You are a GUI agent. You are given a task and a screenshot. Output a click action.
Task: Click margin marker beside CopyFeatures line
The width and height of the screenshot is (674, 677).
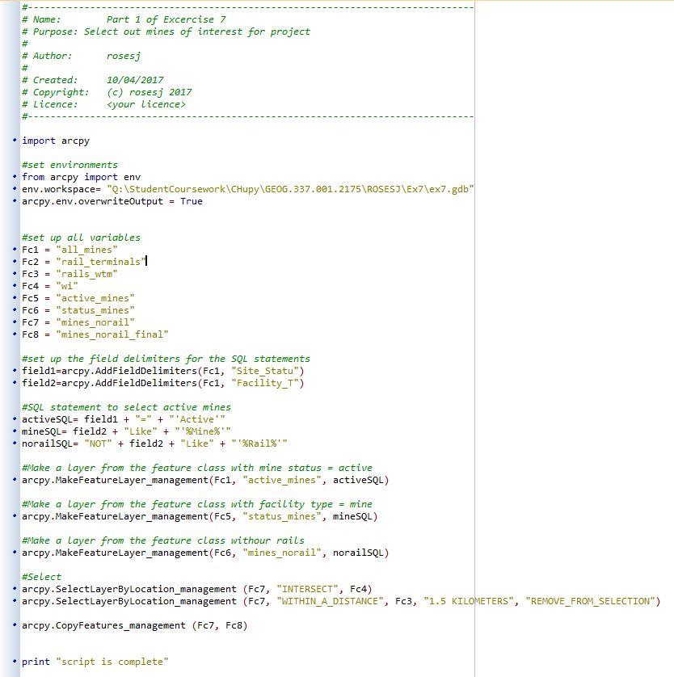click(x=15, y=624)
